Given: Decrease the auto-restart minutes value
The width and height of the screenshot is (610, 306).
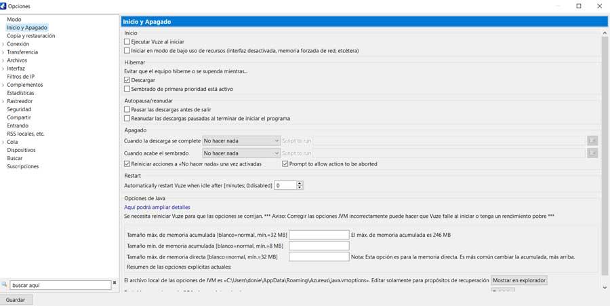Looking at the screenshot, I should (300, 188).
